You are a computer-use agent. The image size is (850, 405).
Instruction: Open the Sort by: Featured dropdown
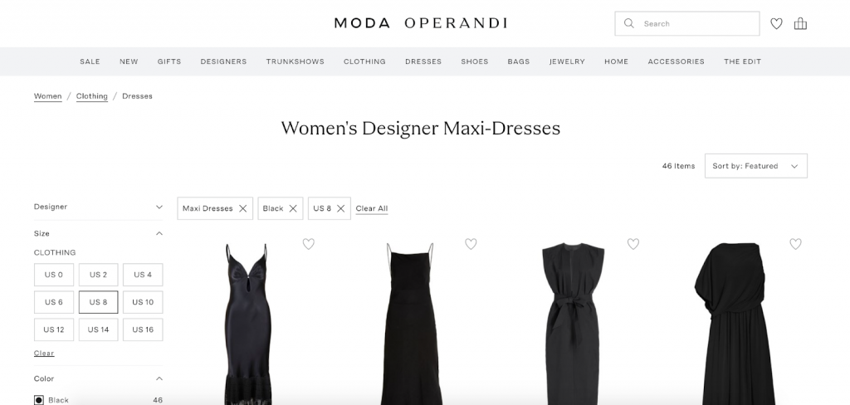pos(755,166)
